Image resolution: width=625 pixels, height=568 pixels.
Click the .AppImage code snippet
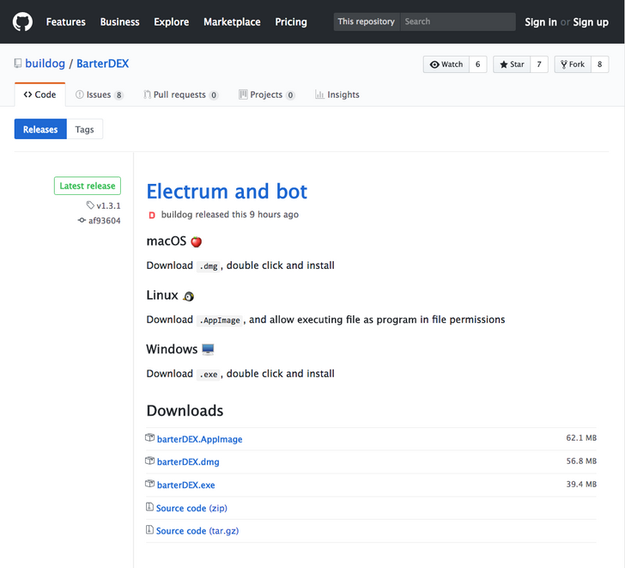[220, 321]
